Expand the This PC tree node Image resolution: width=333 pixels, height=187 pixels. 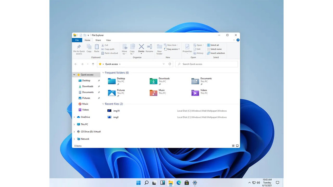74,124
